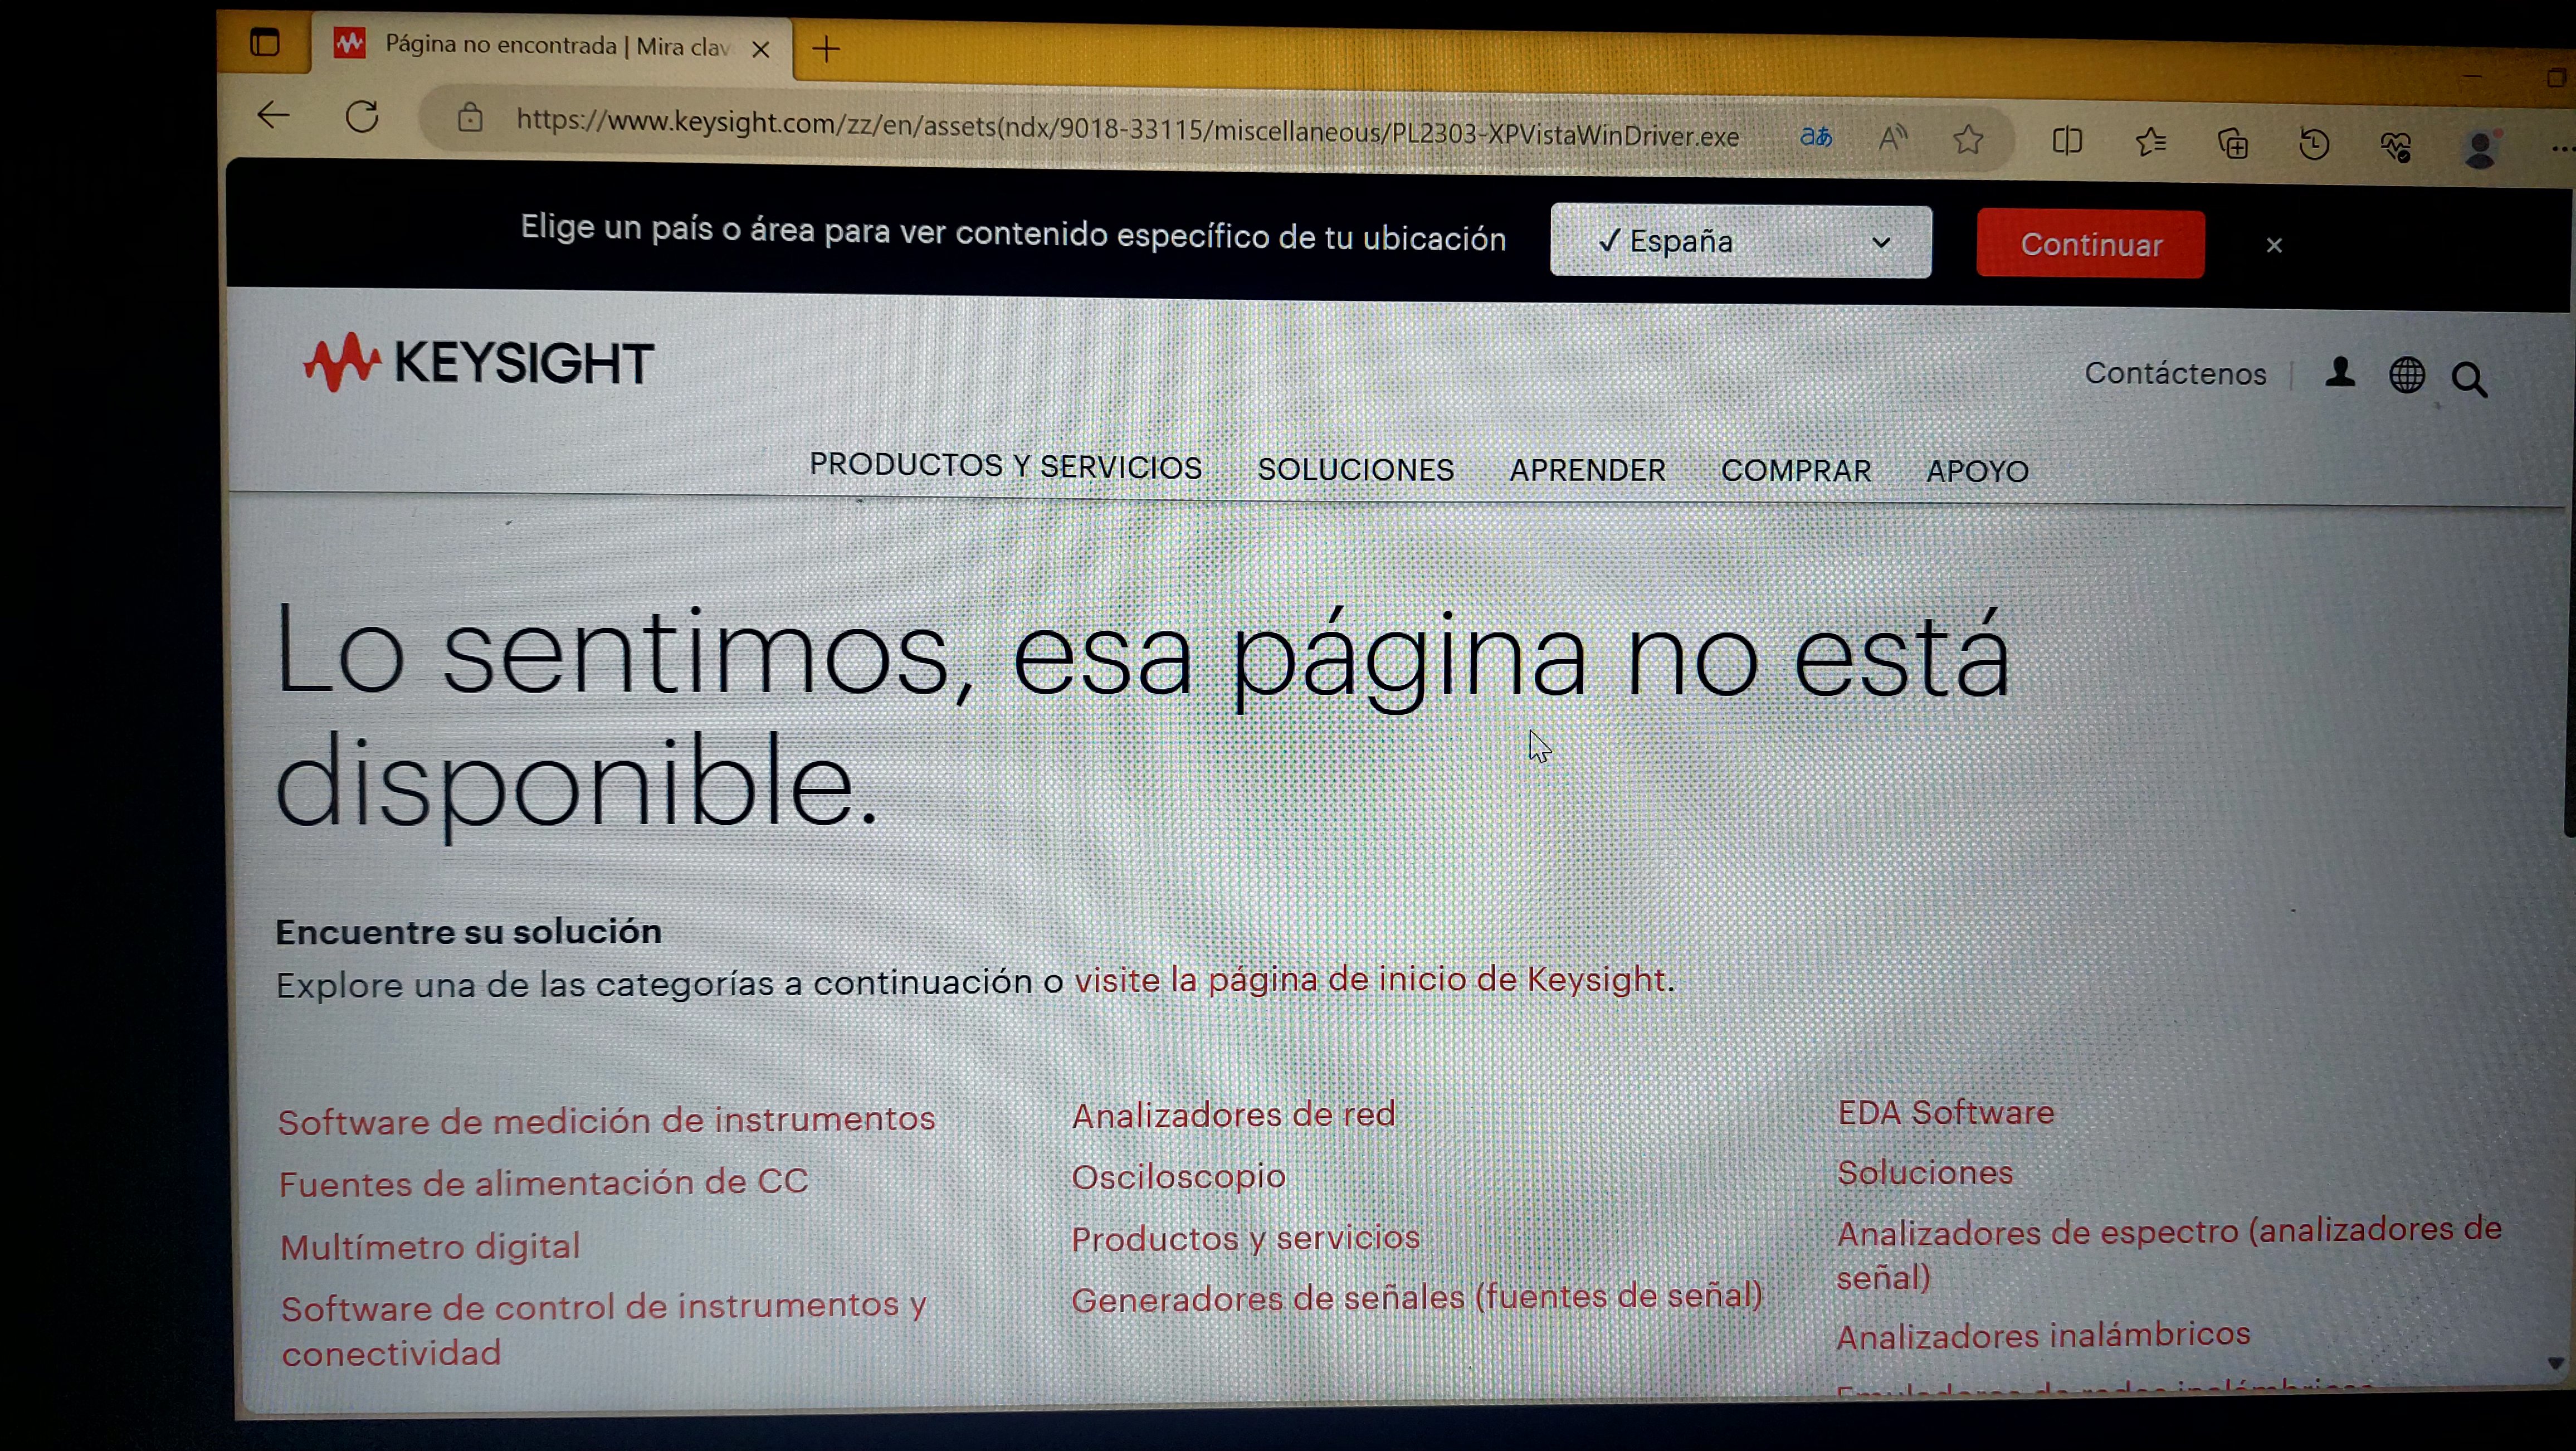Open the Multímetro digital link
The image size is (2576, 1451).
click(430, 1247)
